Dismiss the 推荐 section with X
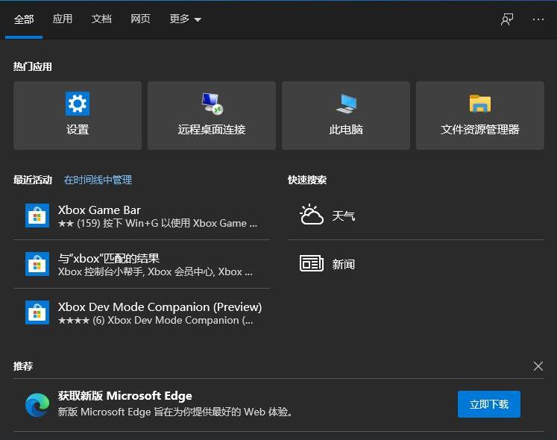 pyautogui.click(x=538, y=366)
